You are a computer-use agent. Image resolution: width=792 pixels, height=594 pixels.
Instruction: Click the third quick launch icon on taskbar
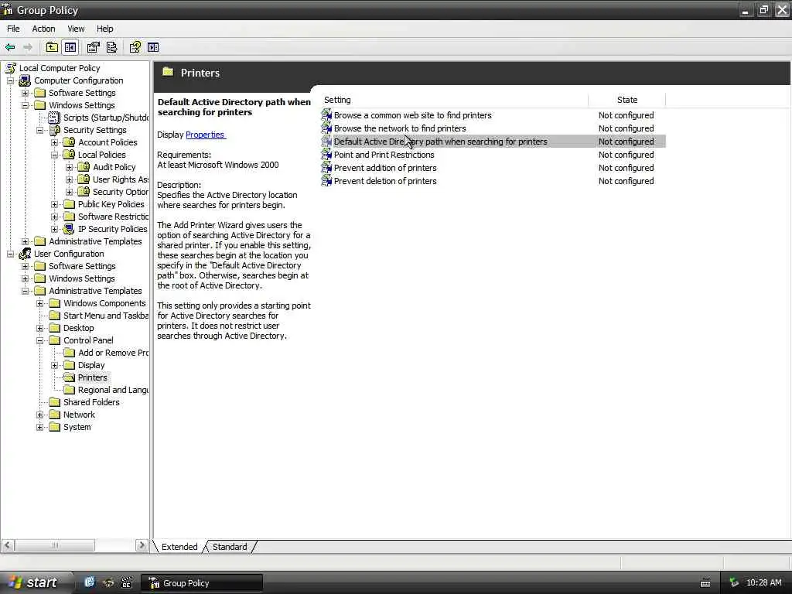[126, 582]
